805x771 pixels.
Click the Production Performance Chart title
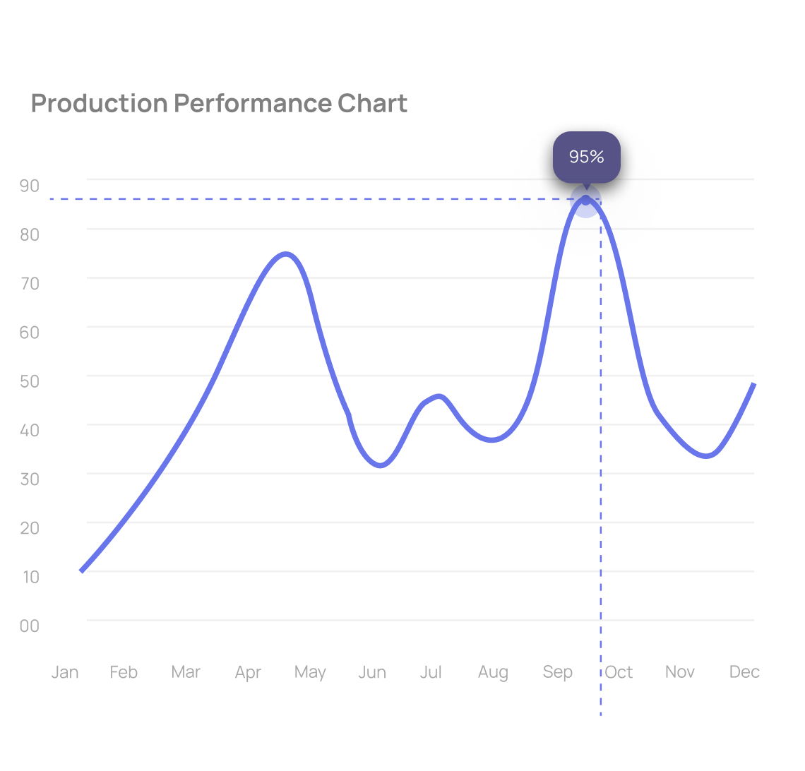[219, 103]
